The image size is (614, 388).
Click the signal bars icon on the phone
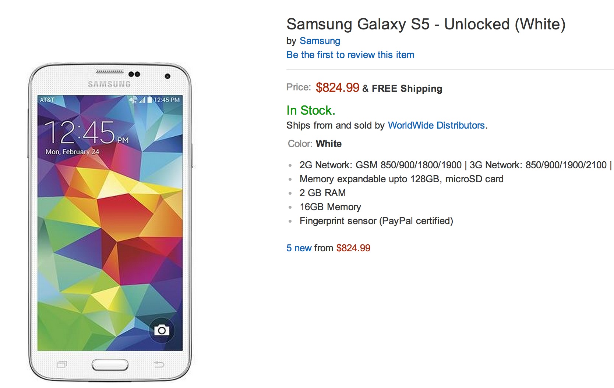click(142, 100)
